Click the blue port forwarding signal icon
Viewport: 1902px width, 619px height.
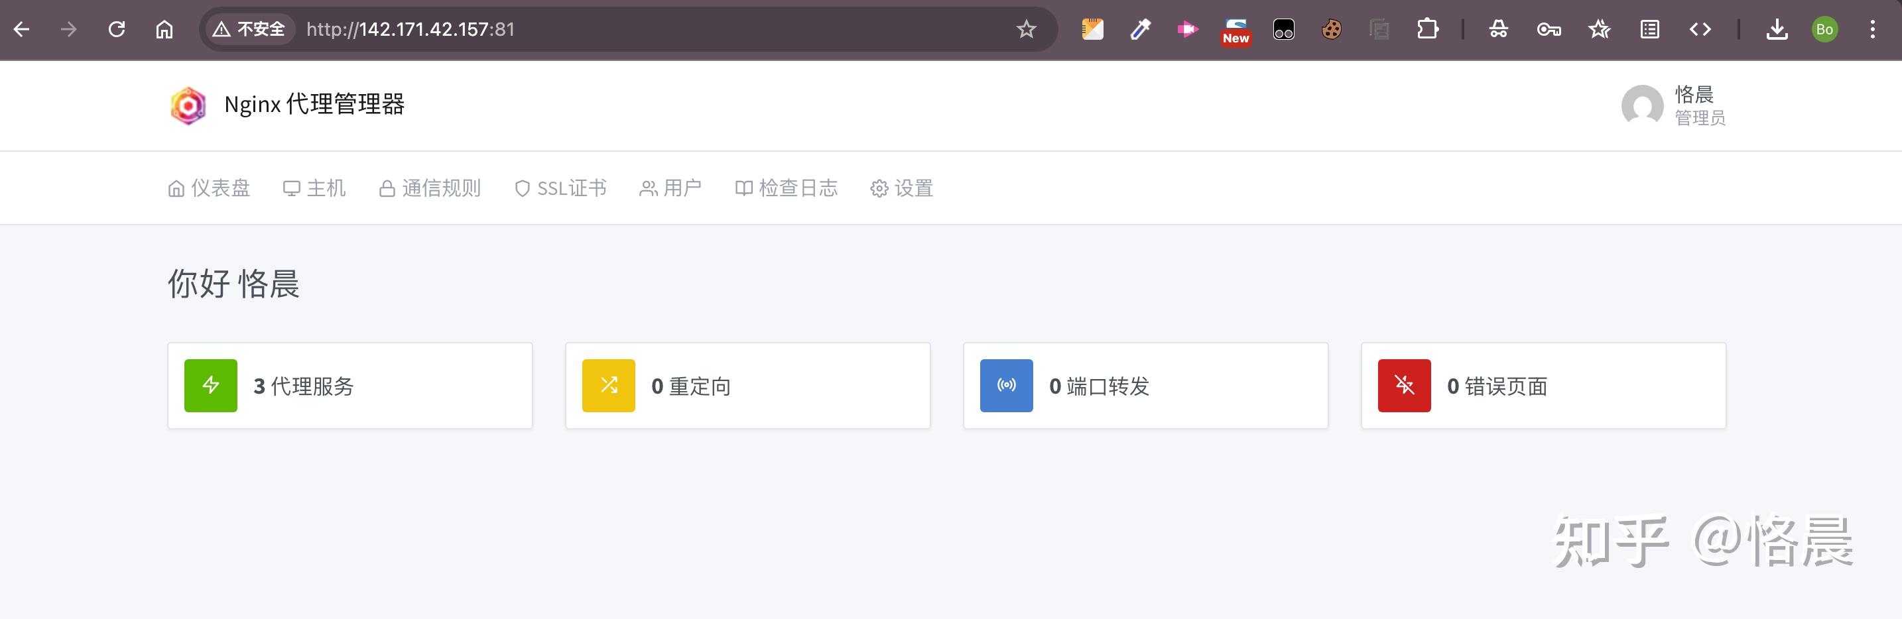[x=1005, y=385]
